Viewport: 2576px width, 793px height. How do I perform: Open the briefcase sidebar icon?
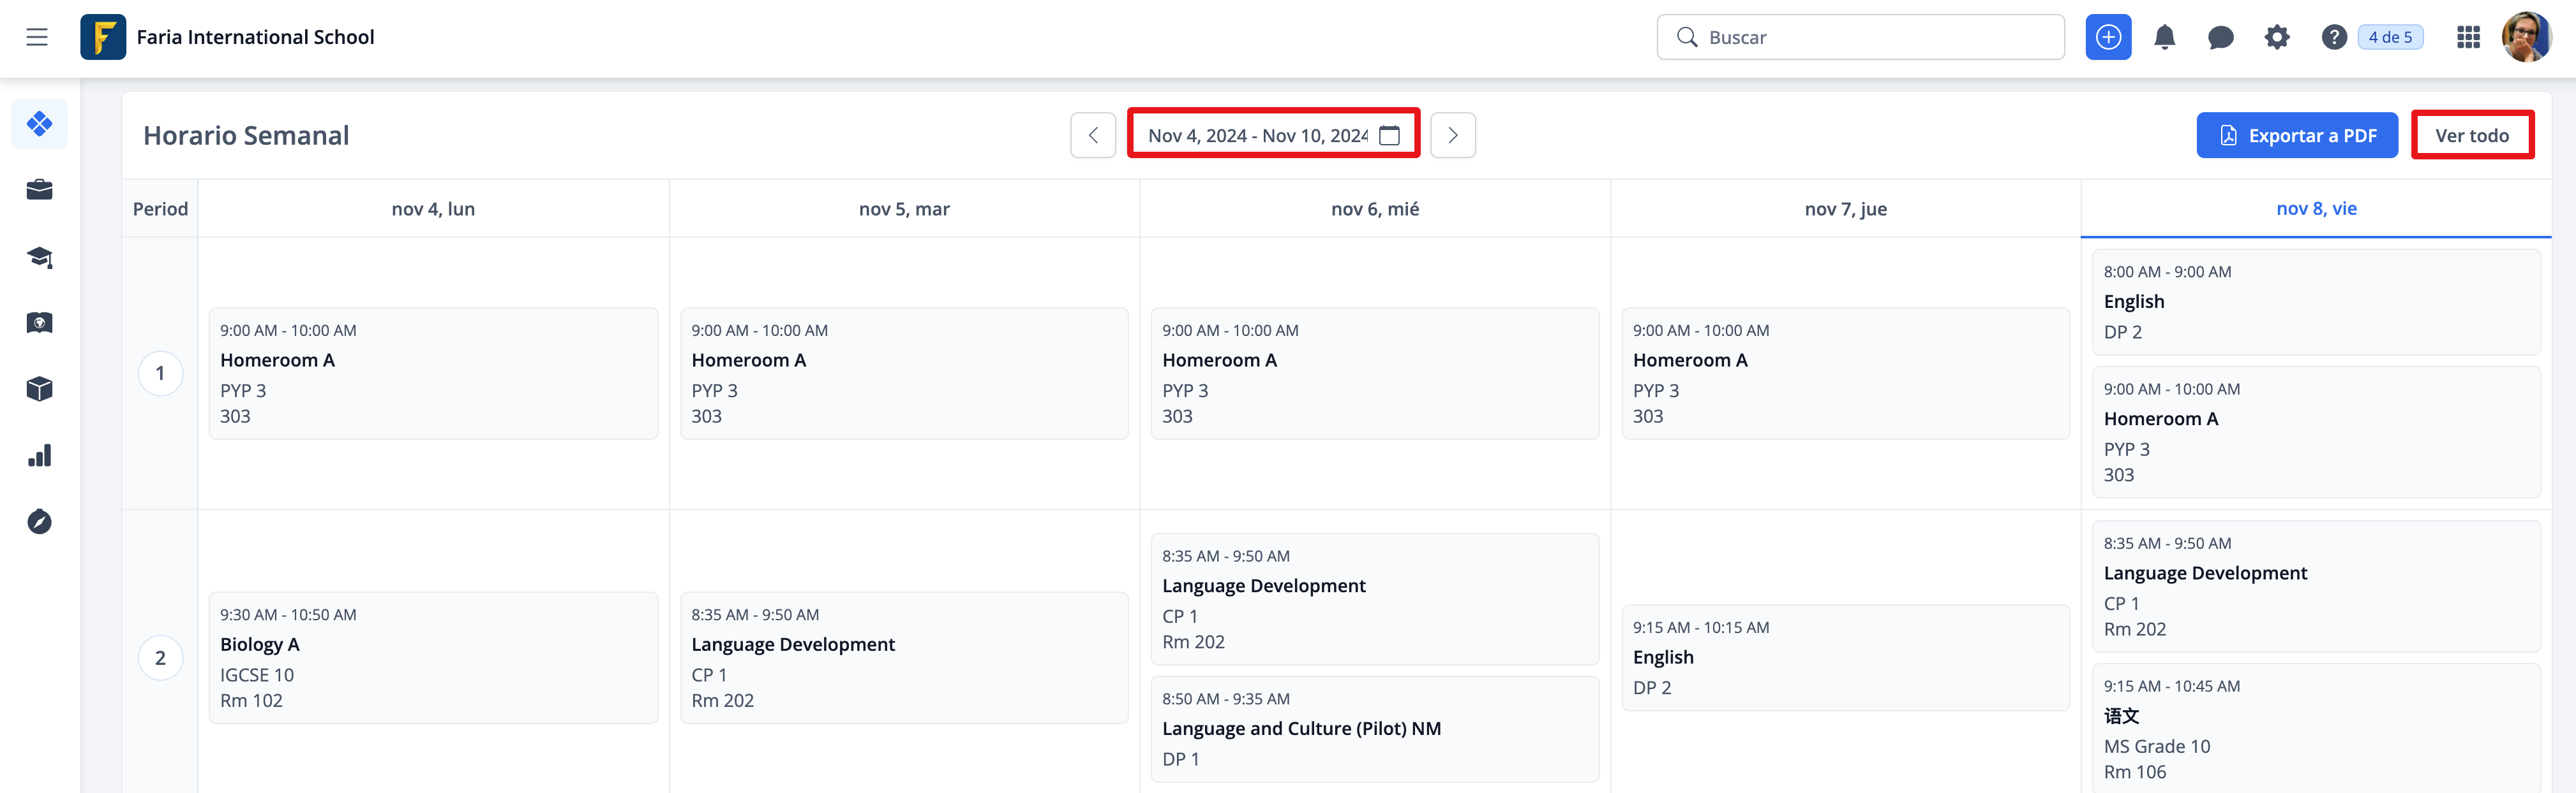40,190
